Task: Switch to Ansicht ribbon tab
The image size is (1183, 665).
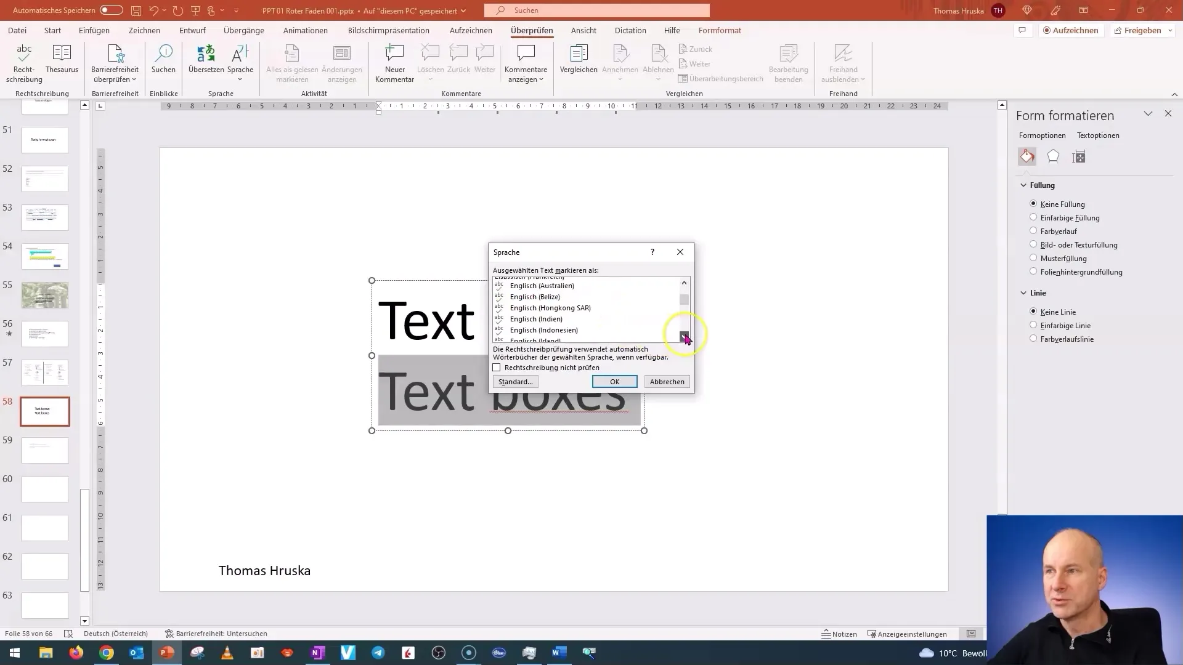Action: tap(585, 30)
